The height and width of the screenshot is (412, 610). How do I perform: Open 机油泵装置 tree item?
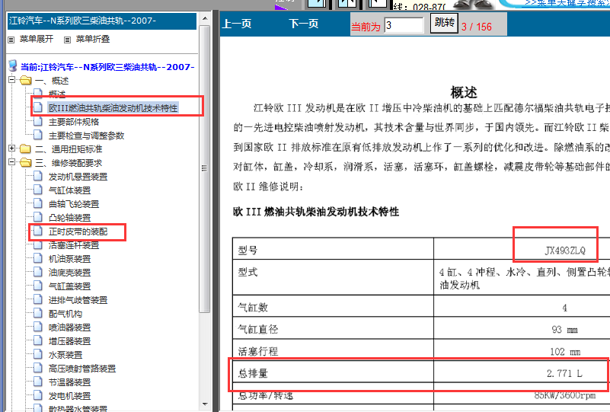(x=69, y=259)
